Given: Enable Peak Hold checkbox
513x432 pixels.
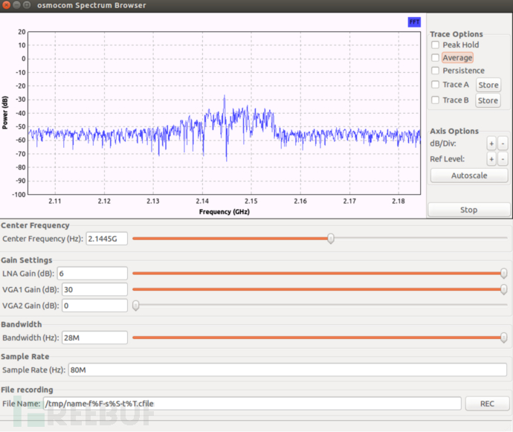Looking at the screenshot, I should 436,45.
